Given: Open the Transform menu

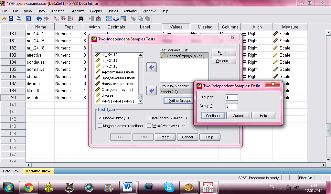Looking at the screenshot, I should [x=58, y=11].
